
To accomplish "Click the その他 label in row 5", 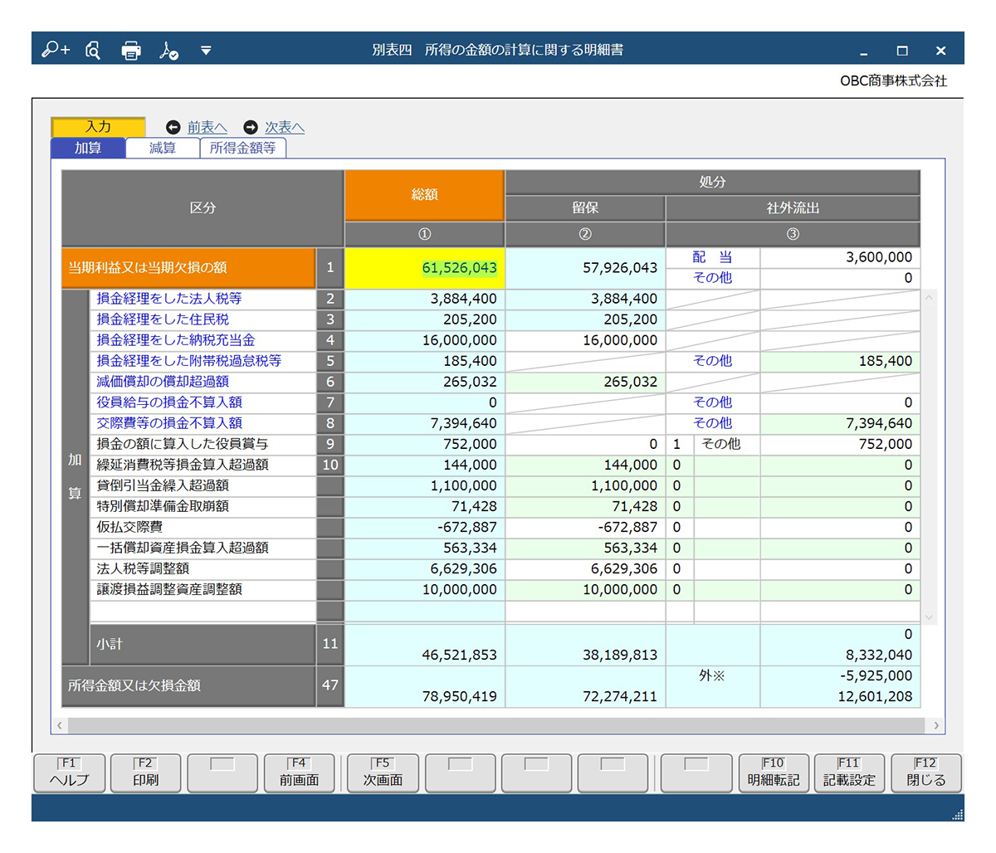I will (713, 361).
